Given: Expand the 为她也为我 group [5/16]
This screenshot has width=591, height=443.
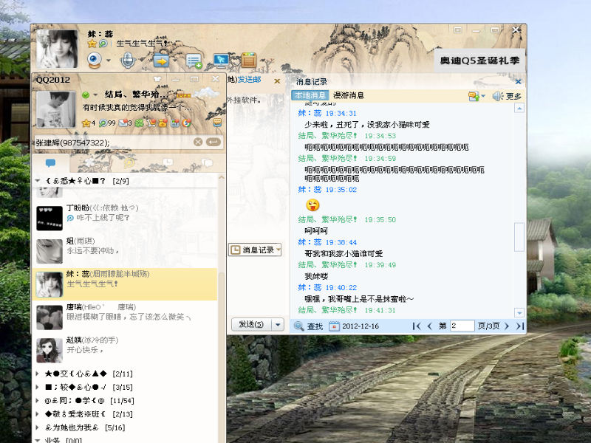Looking at the screenshot, I should pos(38,428).
